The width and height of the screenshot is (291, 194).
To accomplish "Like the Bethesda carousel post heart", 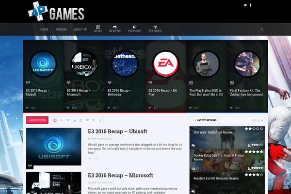I will coord(109,108).
